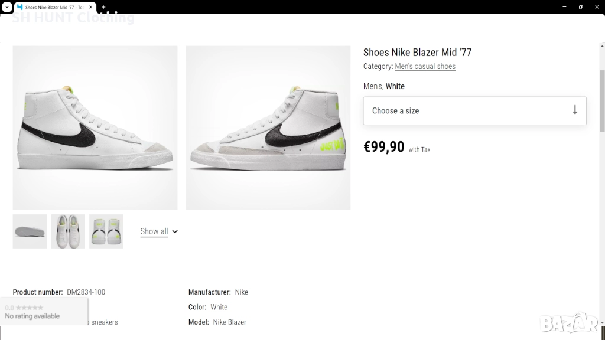View the heel view thumbnail
605x340 pixels.
tap(106, 231)
